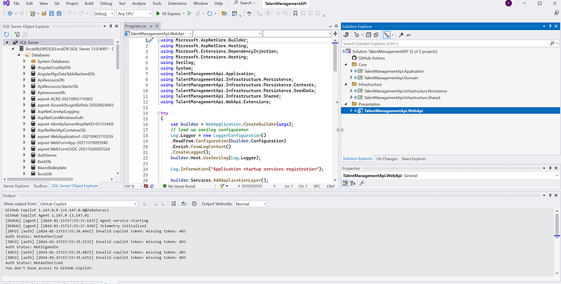Toggle auto-hide pin on SQL Server Object Explorer
The width and height of the screenshot is (561, 284).
111,26
